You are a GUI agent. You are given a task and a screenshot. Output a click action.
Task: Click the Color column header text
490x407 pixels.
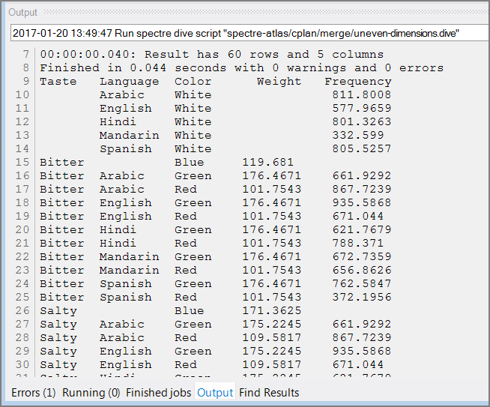[x=193, y=82]
